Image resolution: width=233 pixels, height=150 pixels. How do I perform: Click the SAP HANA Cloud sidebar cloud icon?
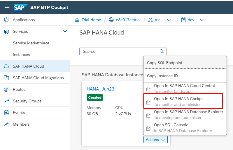[x=6, y=66]
